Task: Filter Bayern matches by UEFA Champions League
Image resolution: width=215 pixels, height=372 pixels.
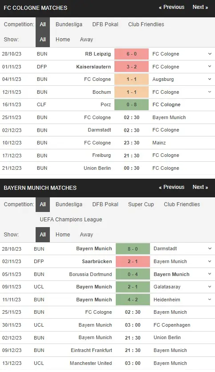Action: coord(71,220)
